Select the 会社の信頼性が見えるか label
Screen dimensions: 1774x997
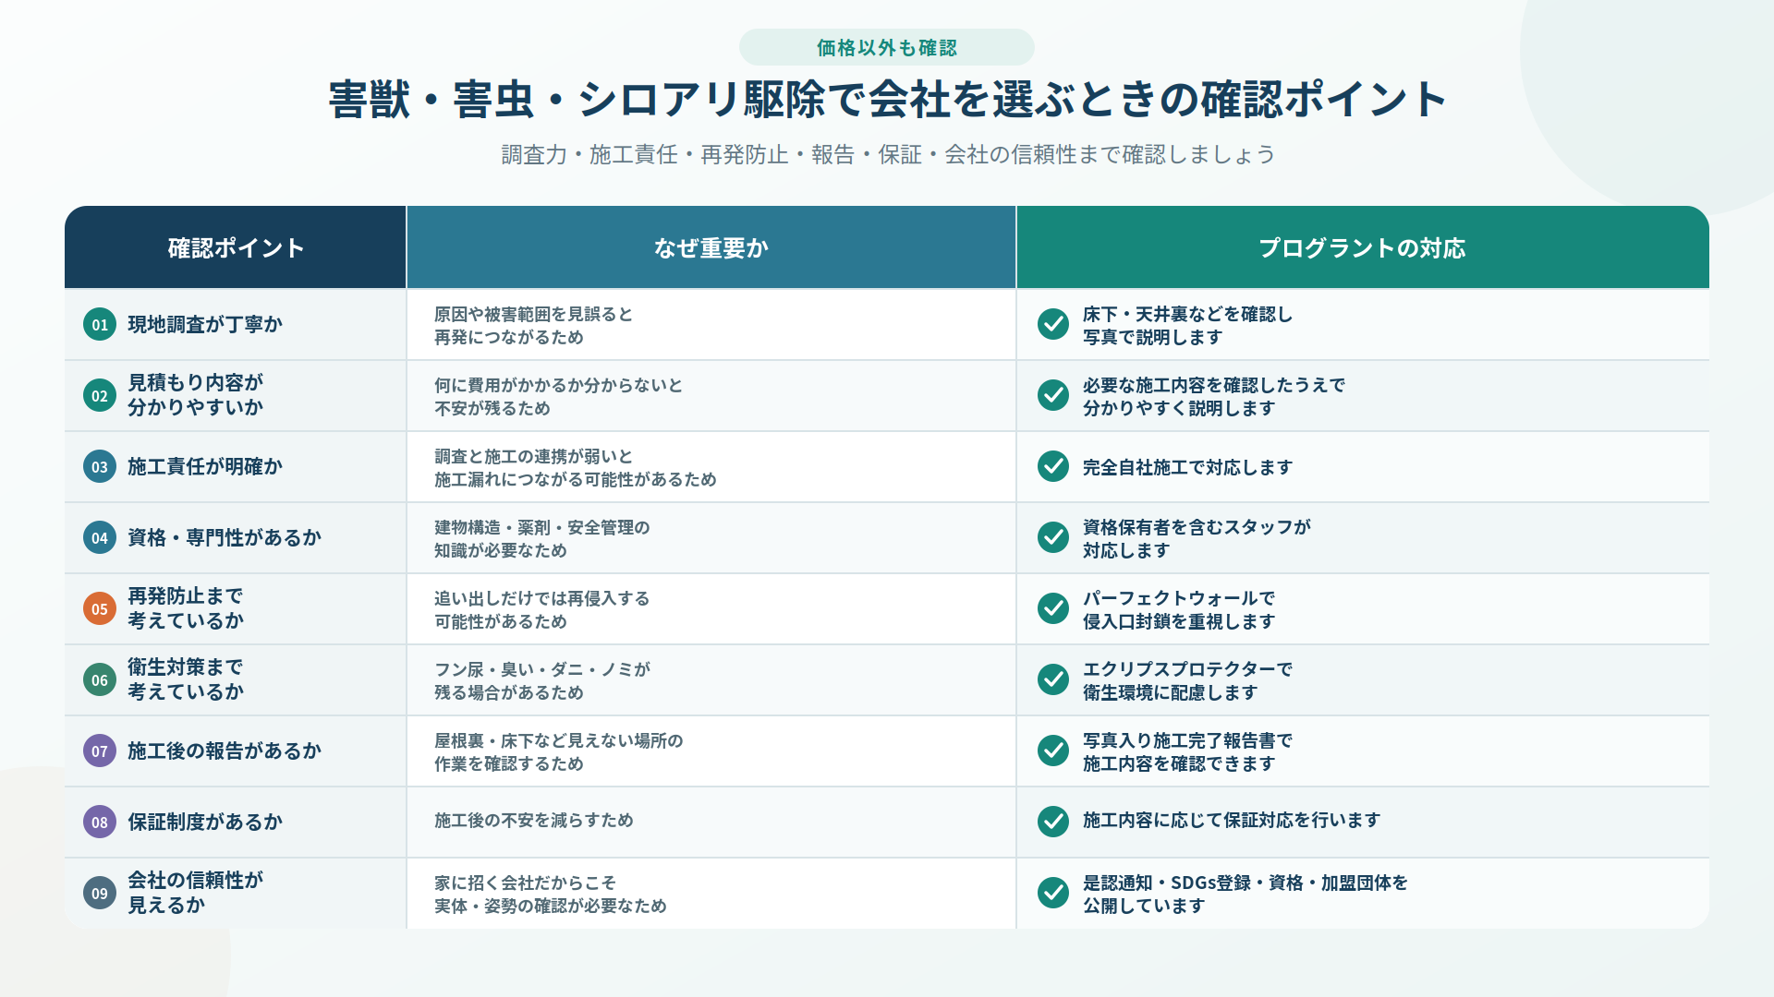pos(196,893)
